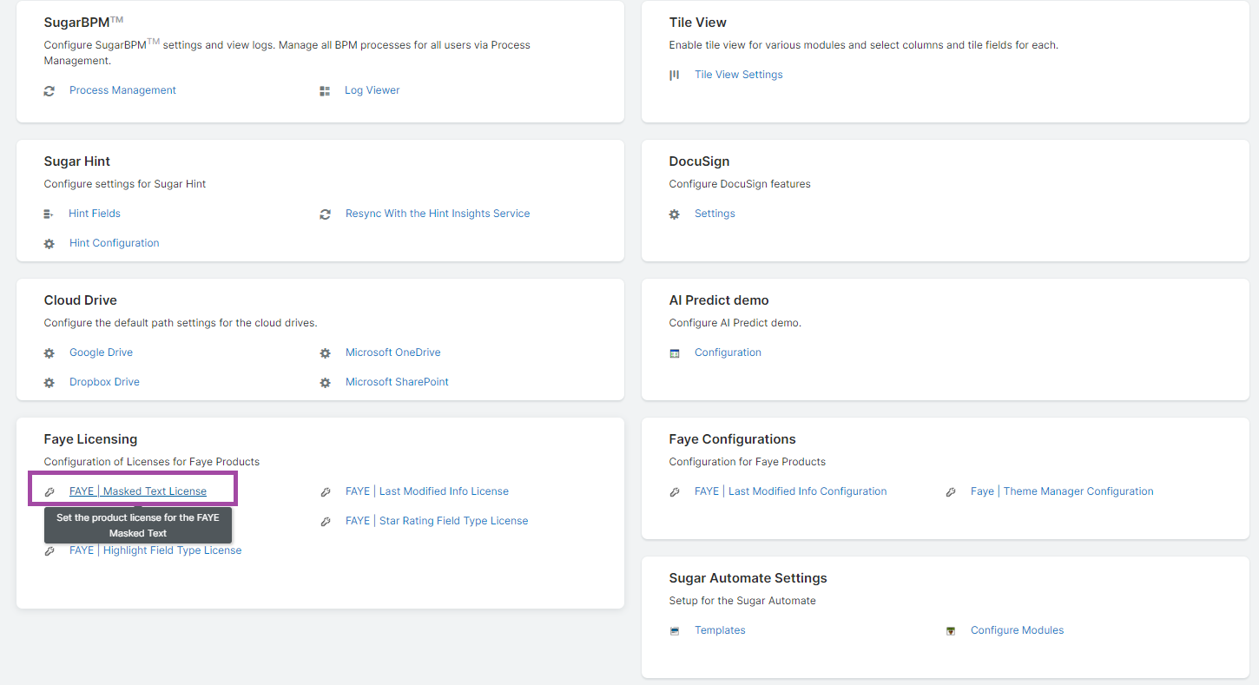Click 'Configure DocuSign features' description
Image resolution: width=1259 pixels, height=685 pixels.
click(740, 184)
